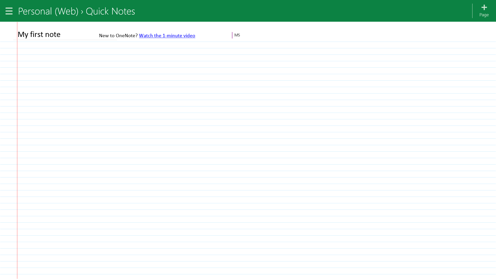
Task: Click the MS author initials tag
Action: pyautogui.click(x=237, y=35)
